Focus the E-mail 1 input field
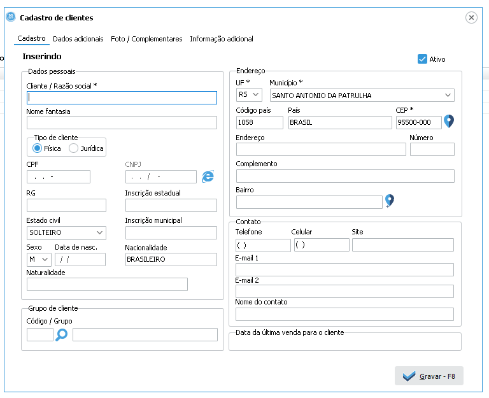Viewport: 489px width, 398px height. point(344,269)
